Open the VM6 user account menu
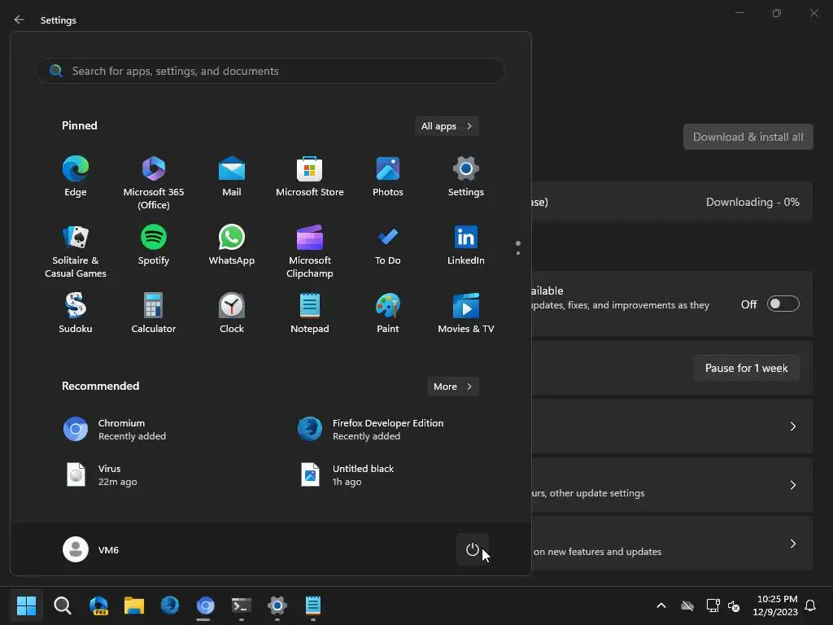The width and height of the screenshot is (833, 625). pos(91,549)
